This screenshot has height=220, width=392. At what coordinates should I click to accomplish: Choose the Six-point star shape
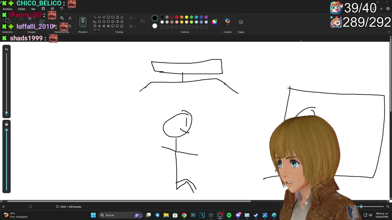point(108,26)
